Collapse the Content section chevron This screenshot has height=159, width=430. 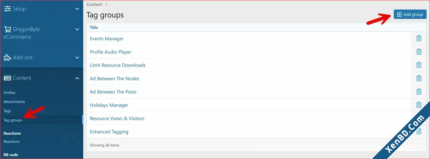pos(77,78)
